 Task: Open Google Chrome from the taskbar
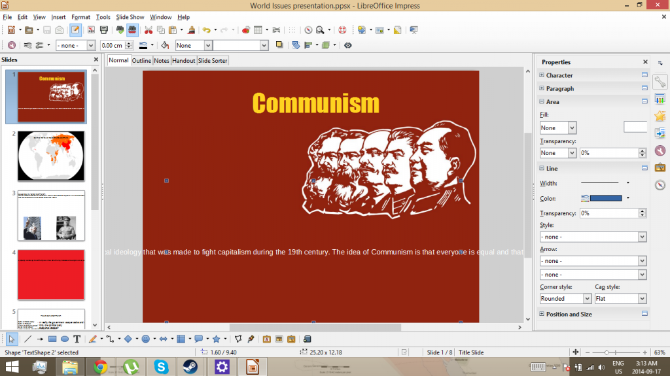click(x=100, y=367)
